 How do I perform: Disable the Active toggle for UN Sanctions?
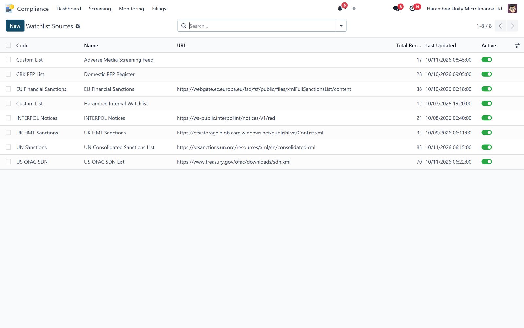(x=487, y=147)
